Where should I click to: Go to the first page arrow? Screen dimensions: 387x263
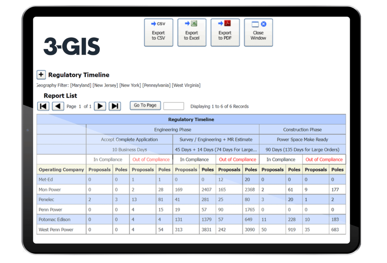coord(43,106)
